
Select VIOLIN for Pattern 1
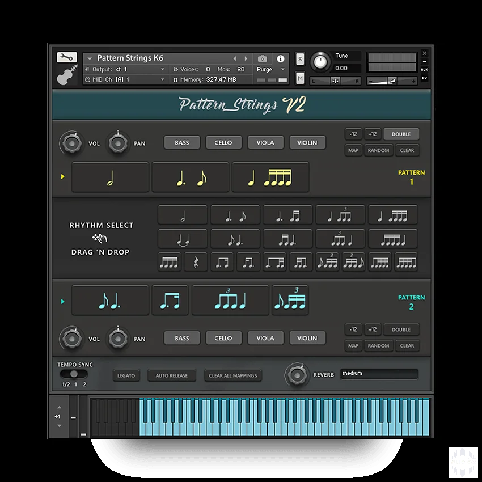click(x=307, y=143)
